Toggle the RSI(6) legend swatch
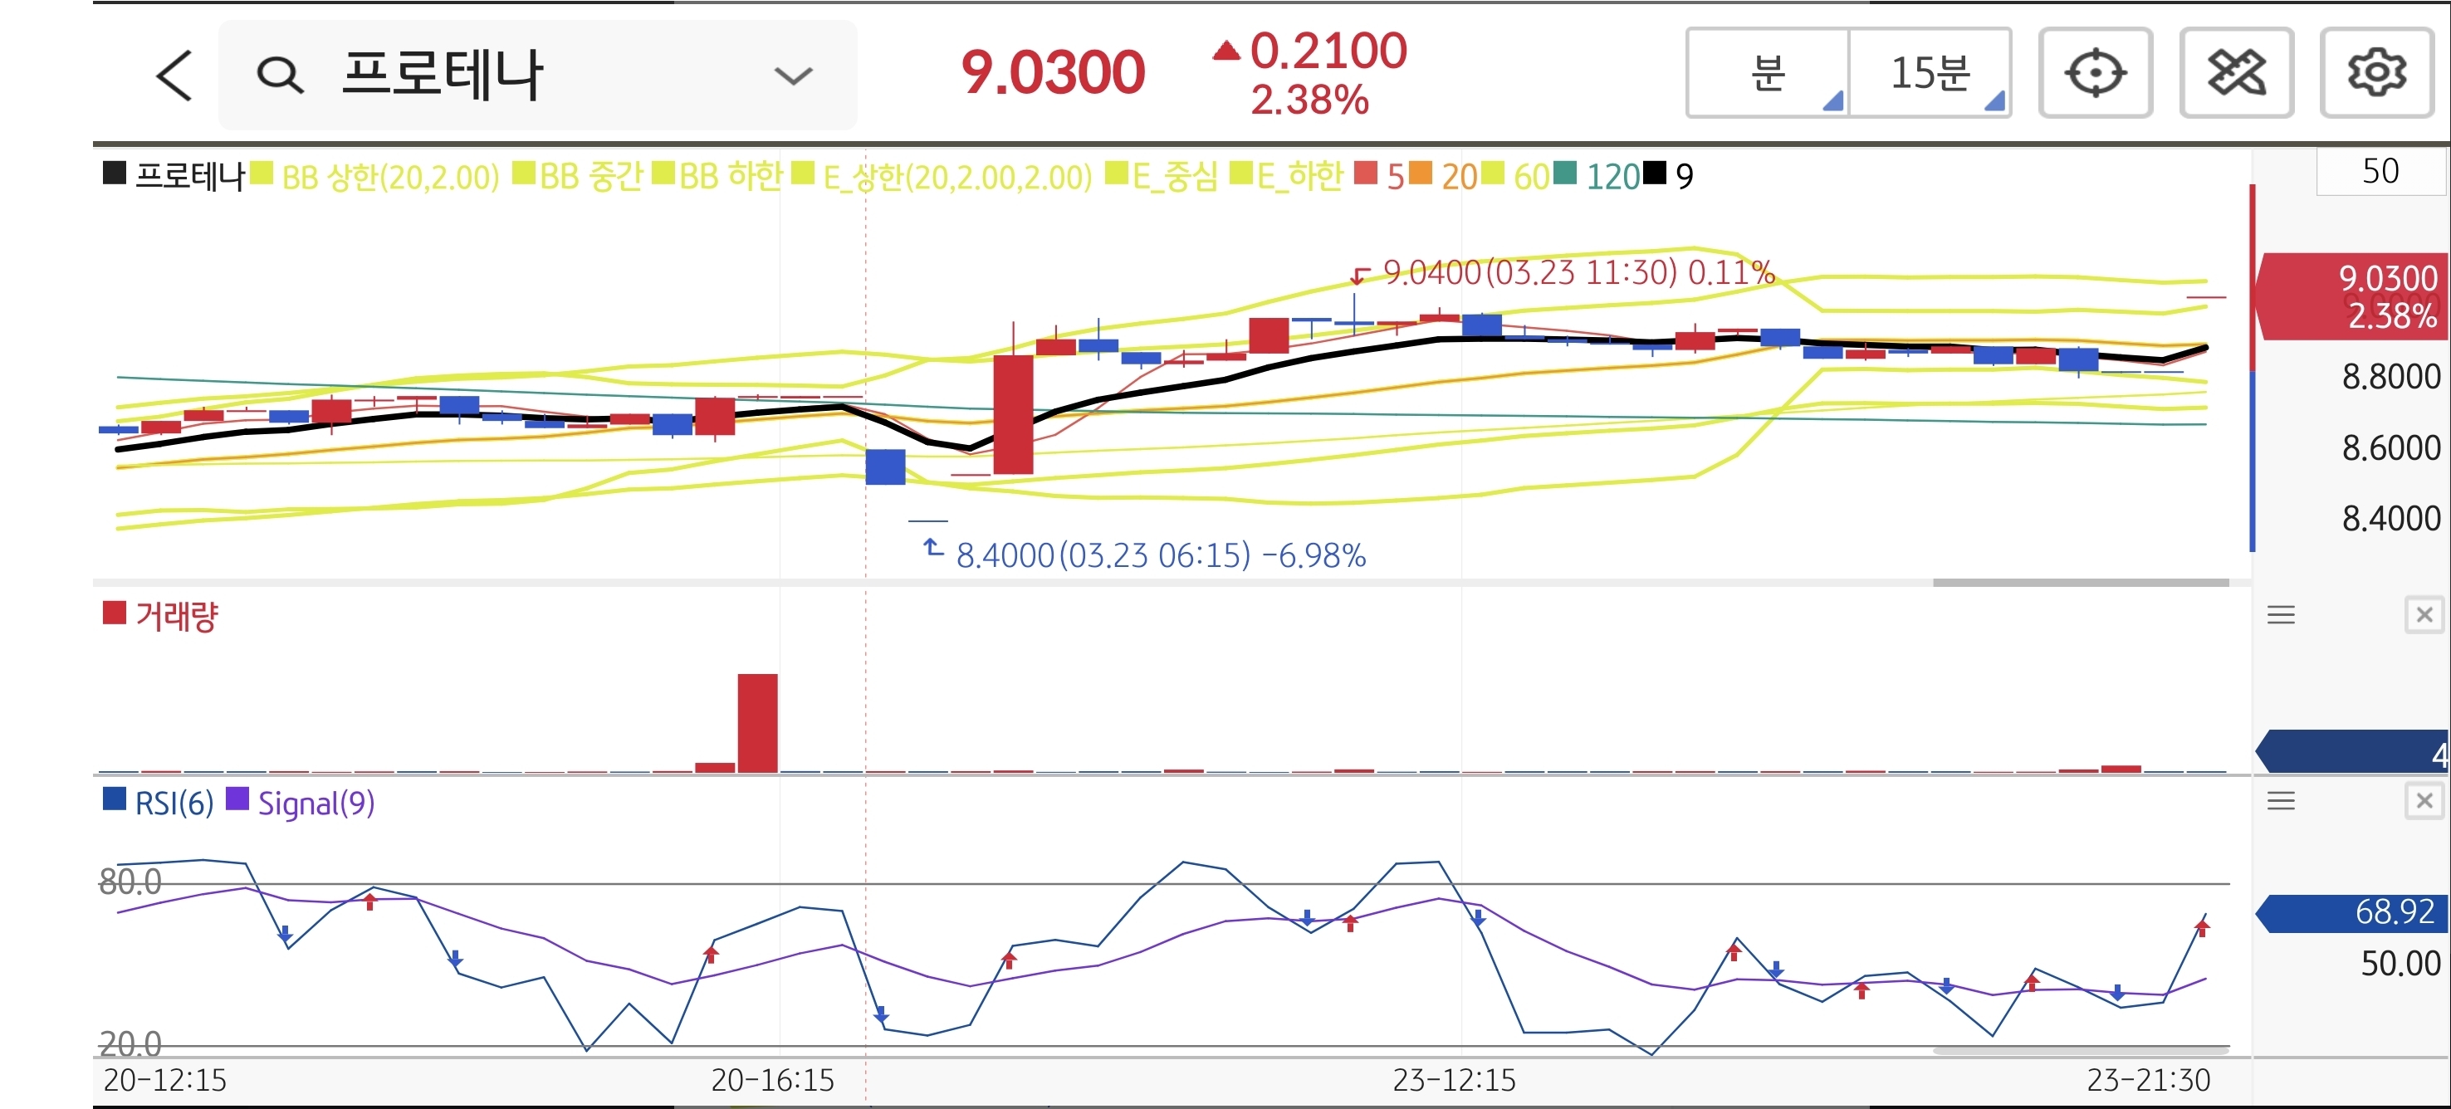Viewport: 2451px width, 1109px height. pyautogui.click(x=115, y=799)
